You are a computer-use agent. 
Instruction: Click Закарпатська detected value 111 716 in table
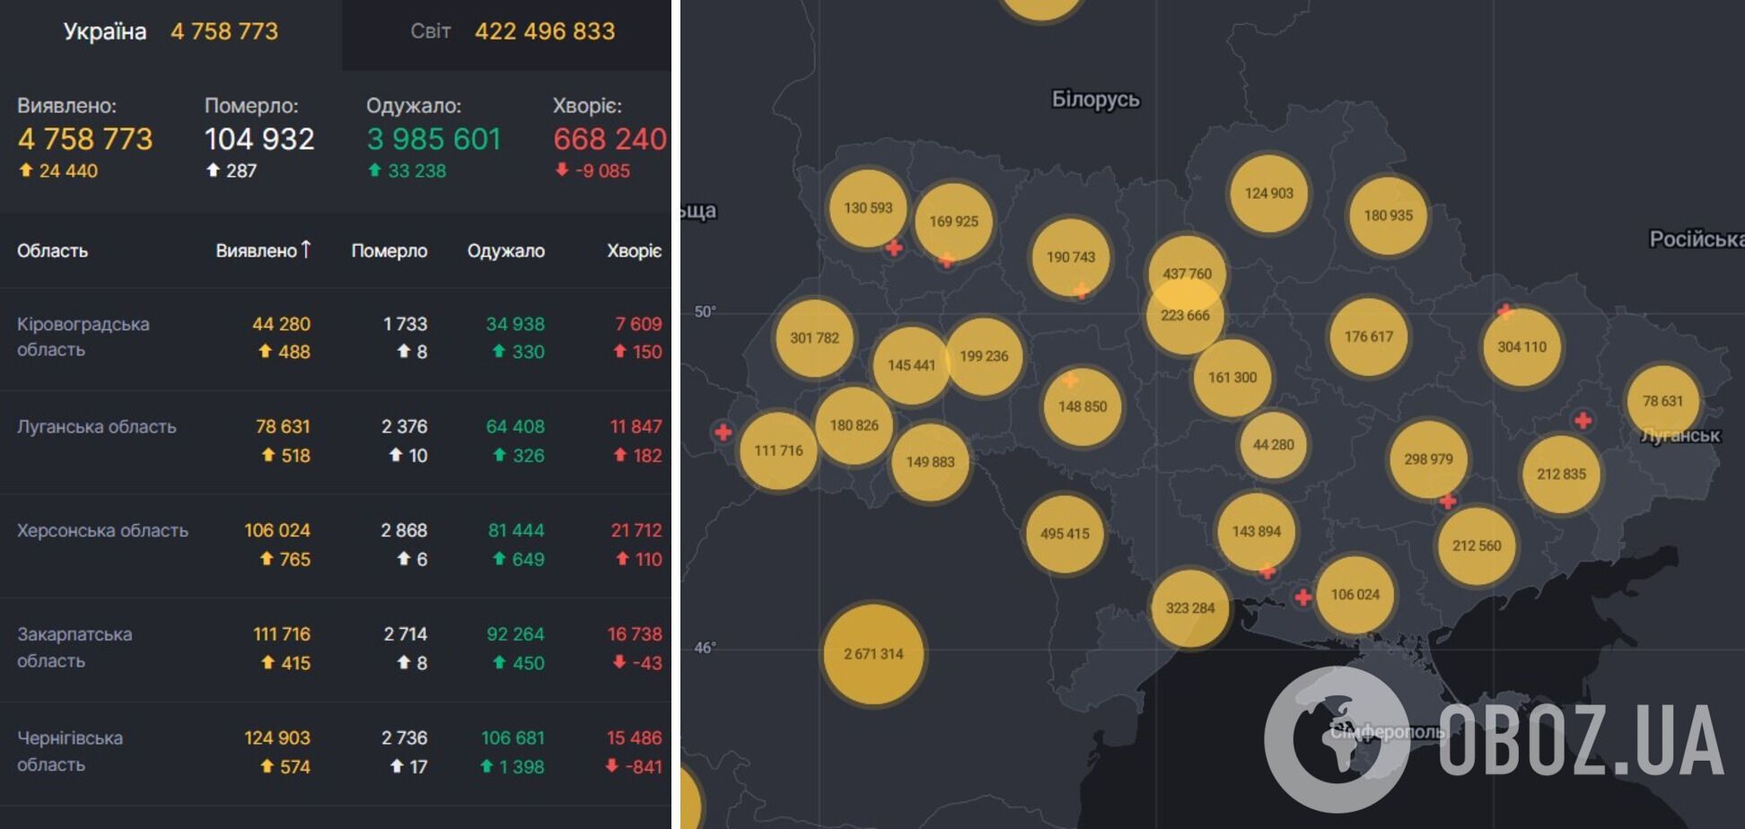pos(282,634)
